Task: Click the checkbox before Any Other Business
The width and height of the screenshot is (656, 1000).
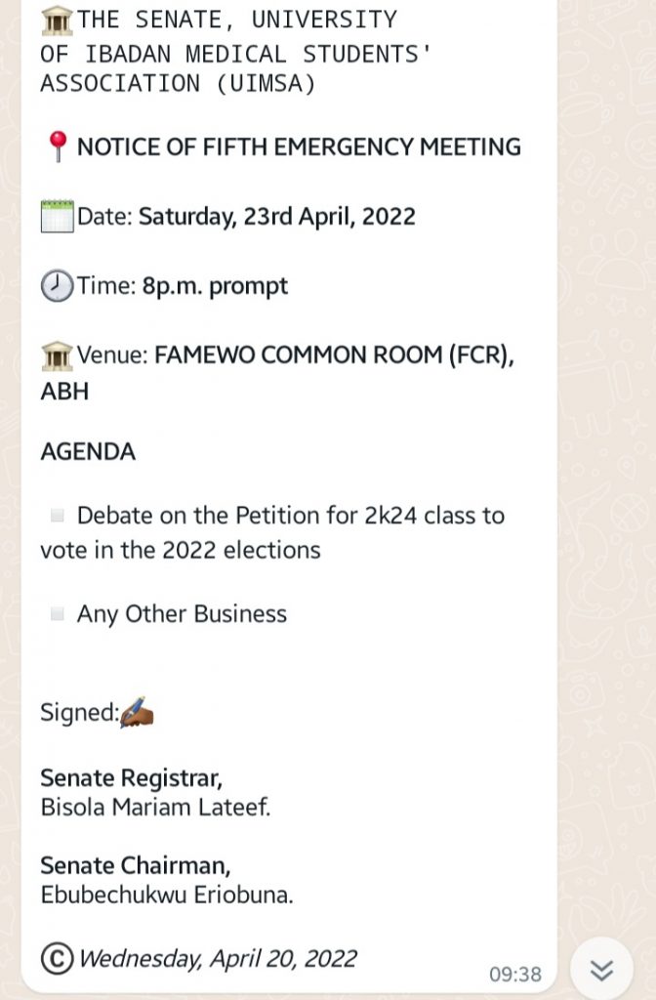Action: 58,613
